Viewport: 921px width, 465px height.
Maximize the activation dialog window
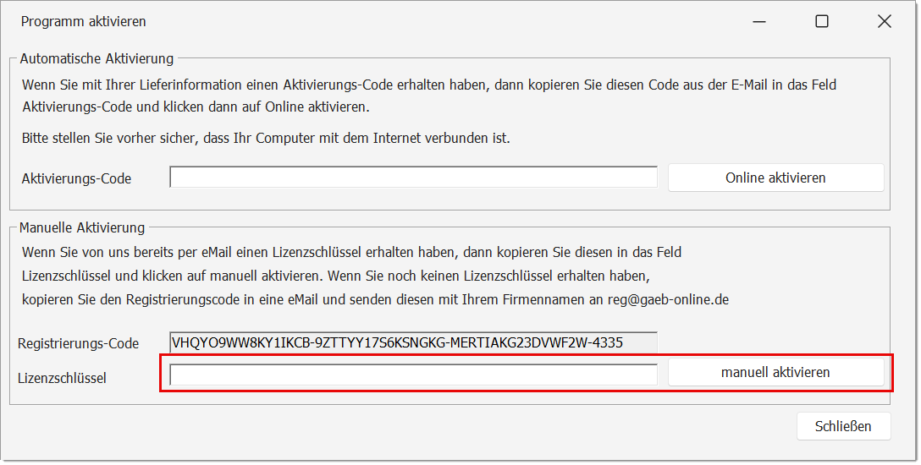(821, 22)
